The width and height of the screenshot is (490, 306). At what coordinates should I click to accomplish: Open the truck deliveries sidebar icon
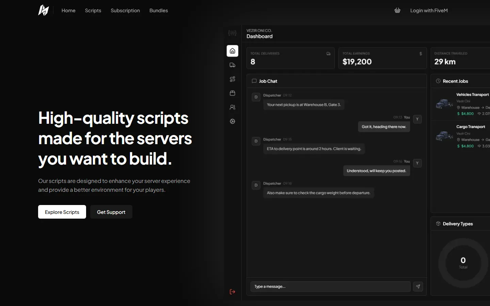232,65
